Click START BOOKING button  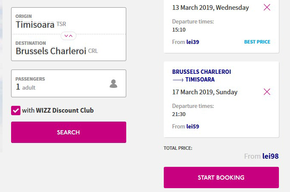[x=221, y=177]
